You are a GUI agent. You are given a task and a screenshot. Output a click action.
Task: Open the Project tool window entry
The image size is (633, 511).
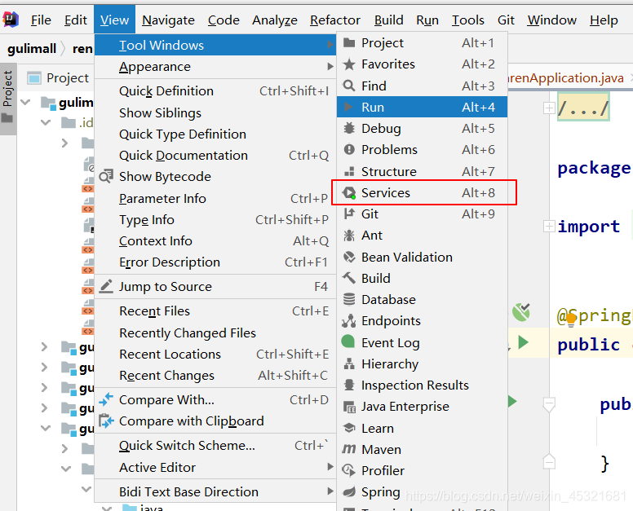click(x=422, y=42)
